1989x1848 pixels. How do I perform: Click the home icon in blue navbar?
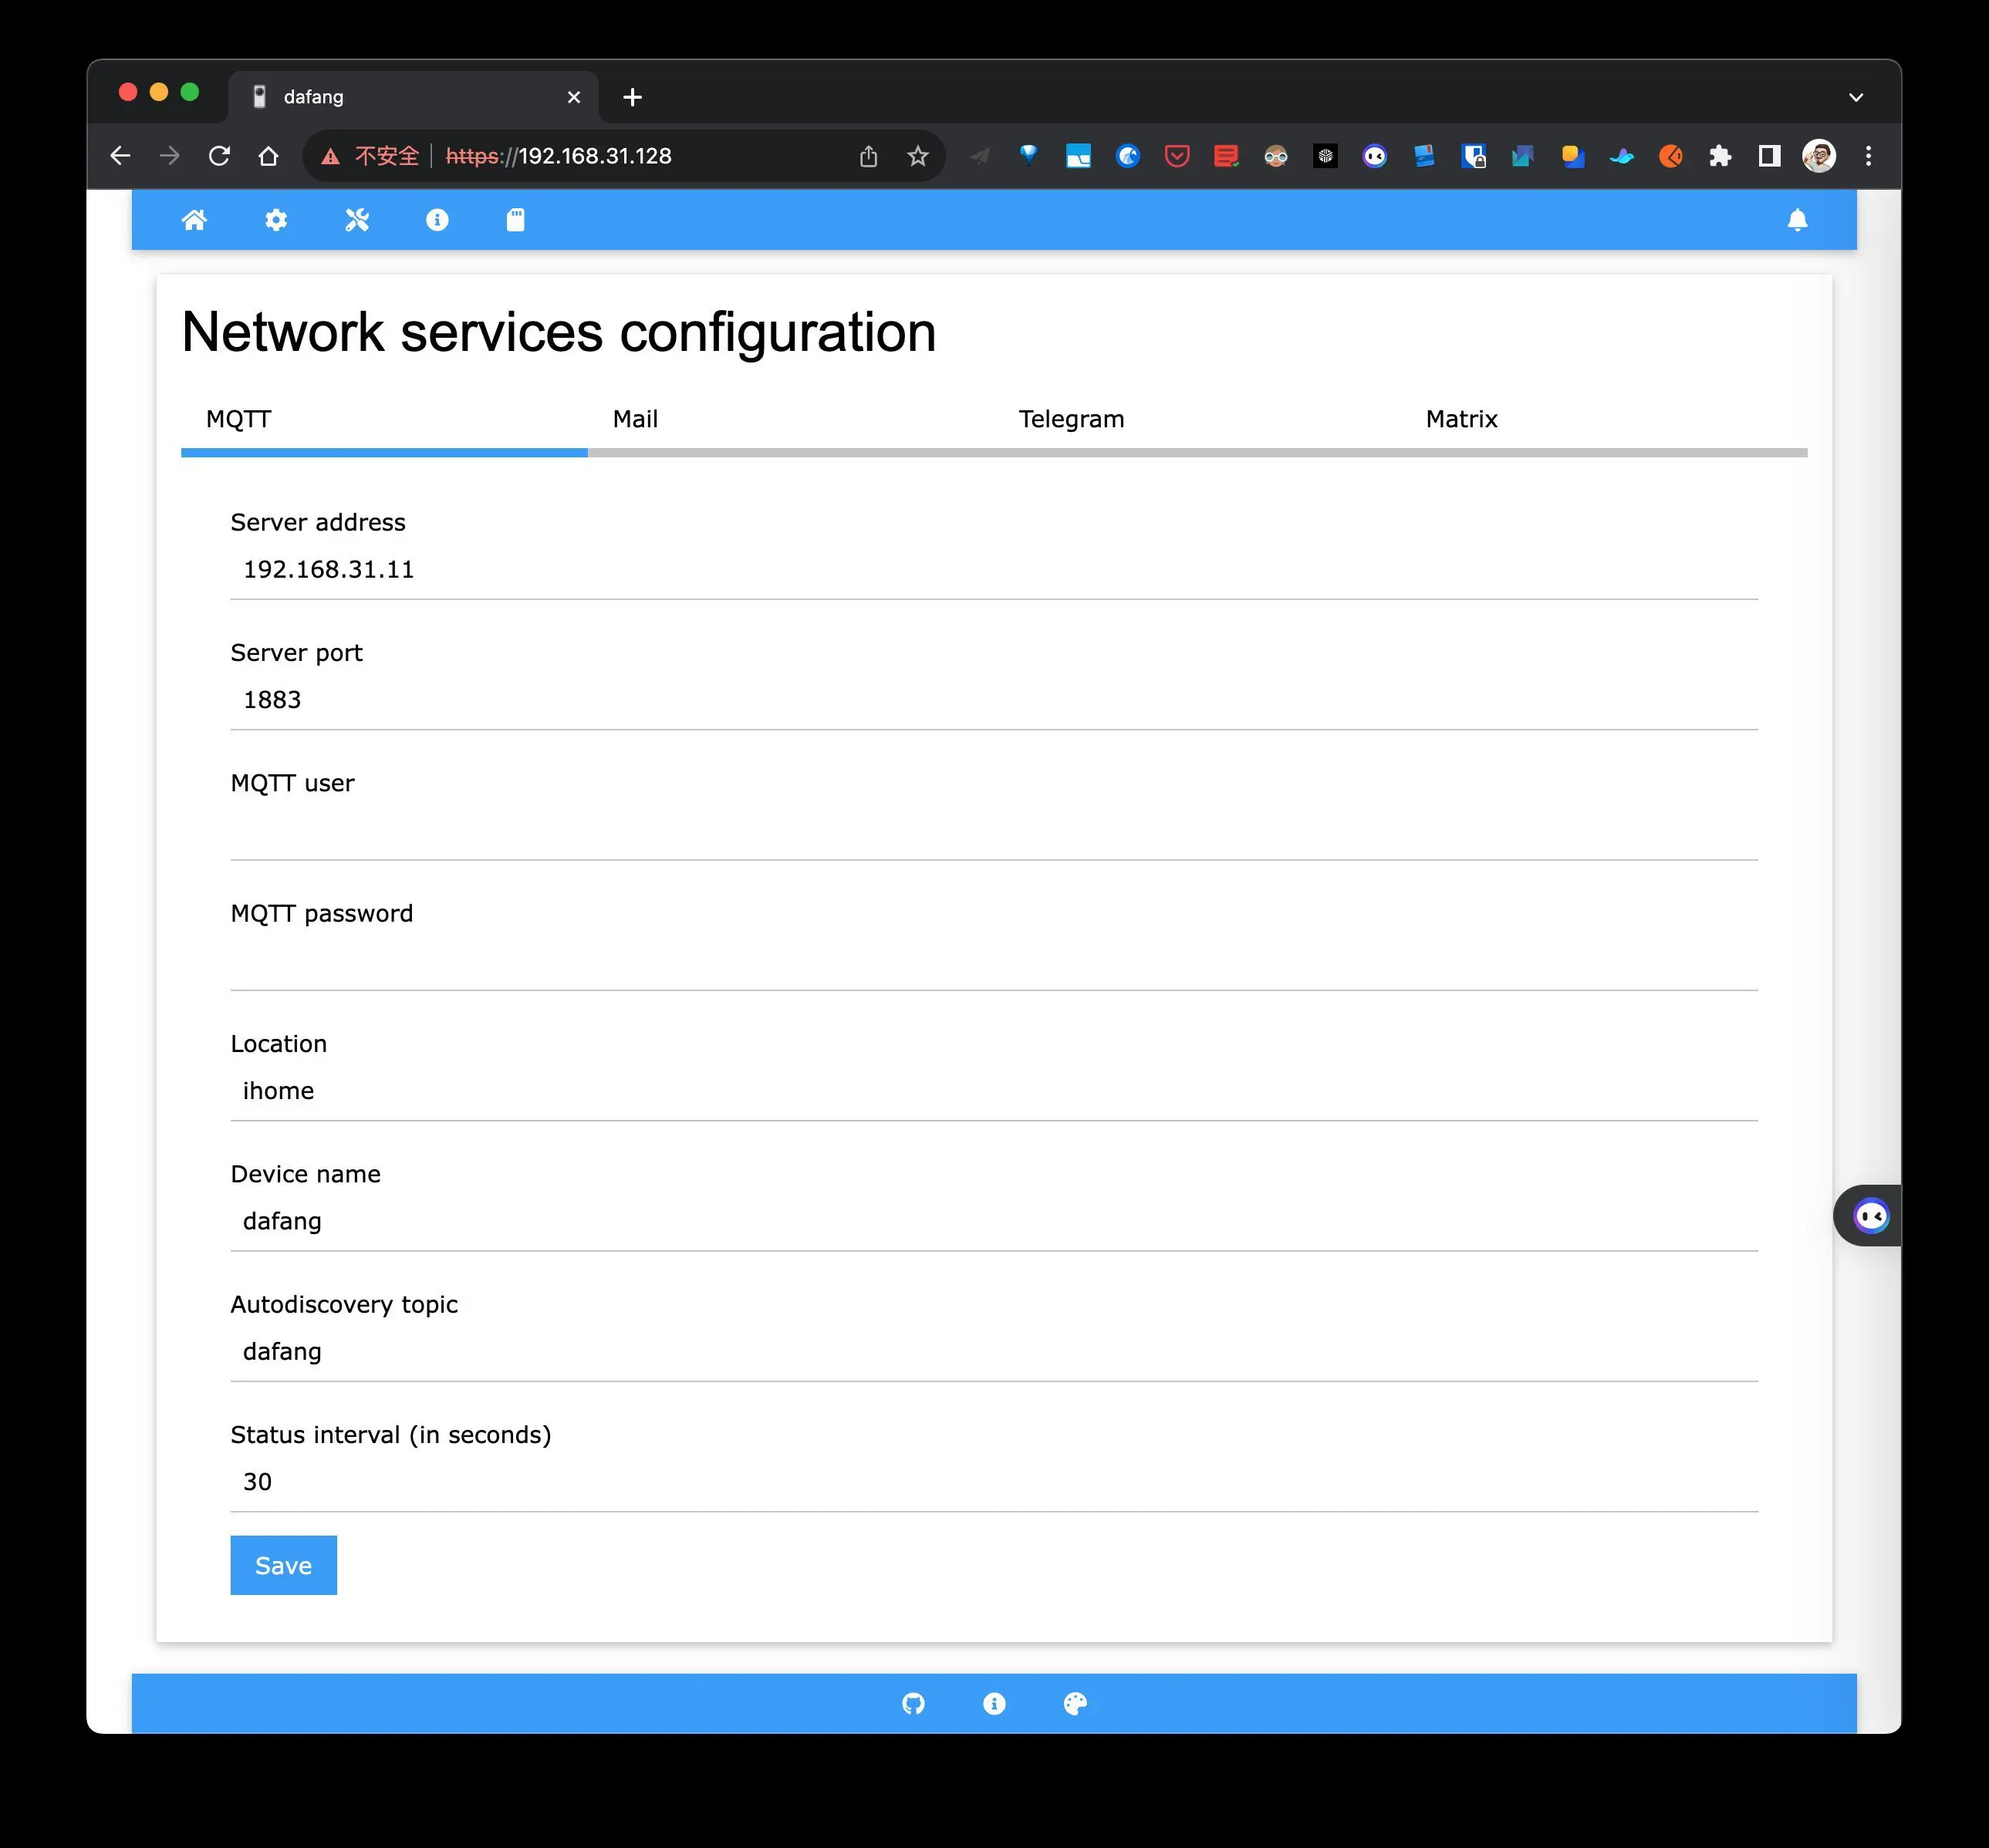(x=194, y=220)
